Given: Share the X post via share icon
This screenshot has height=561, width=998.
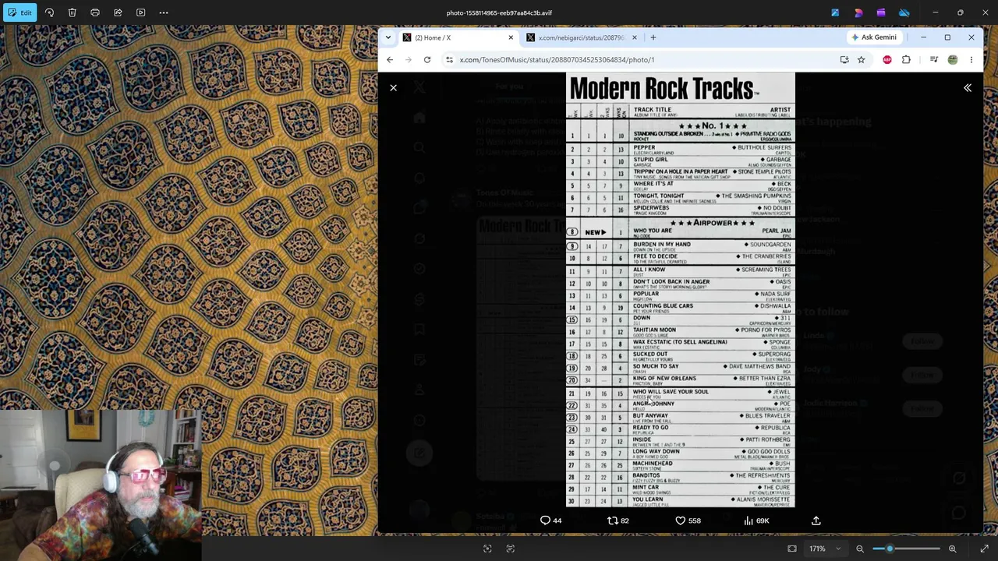Looking at the screenshot, I should pos(816,520).
